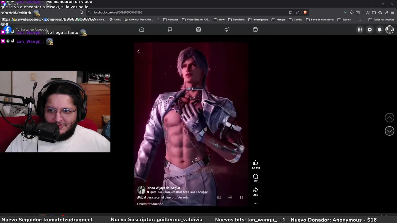Open the reel comments icon

click(x=256, y=177)
